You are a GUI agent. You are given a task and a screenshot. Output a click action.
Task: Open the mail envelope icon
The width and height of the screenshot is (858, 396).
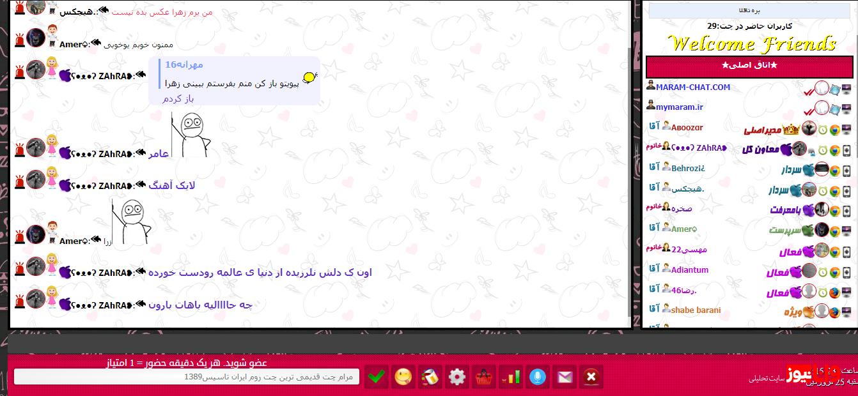565,377
